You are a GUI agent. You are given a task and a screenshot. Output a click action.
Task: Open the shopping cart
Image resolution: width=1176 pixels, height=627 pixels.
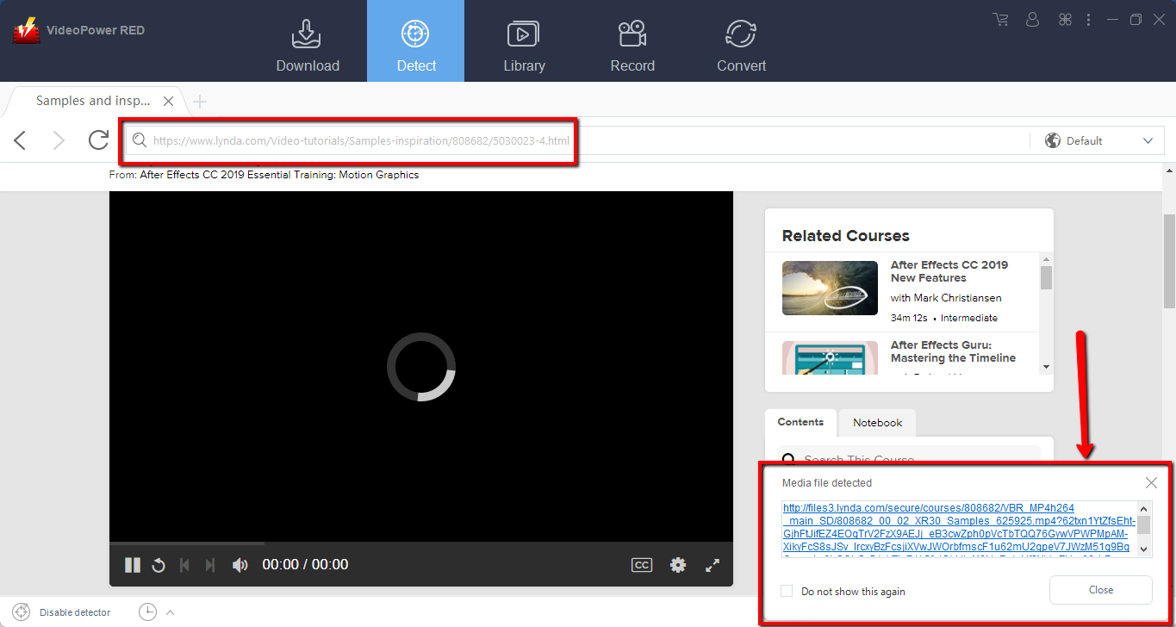(x=999, y=19)
